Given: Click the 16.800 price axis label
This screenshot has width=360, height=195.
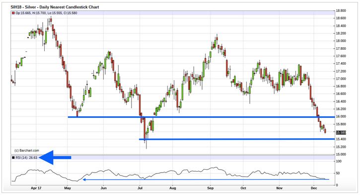Looking at the screenshot, I should click(x=341, y=86).
